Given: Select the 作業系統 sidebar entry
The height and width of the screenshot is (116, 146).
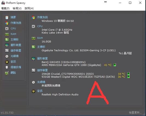Looking at the screenshot, I should (x=16, y=23).
